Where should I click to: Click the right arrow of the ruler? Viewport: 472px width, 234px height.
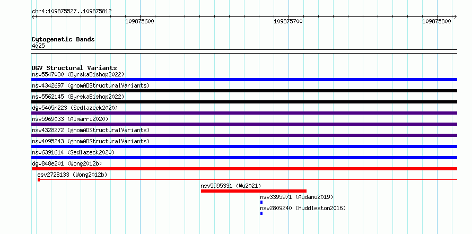tap(455, 16)
